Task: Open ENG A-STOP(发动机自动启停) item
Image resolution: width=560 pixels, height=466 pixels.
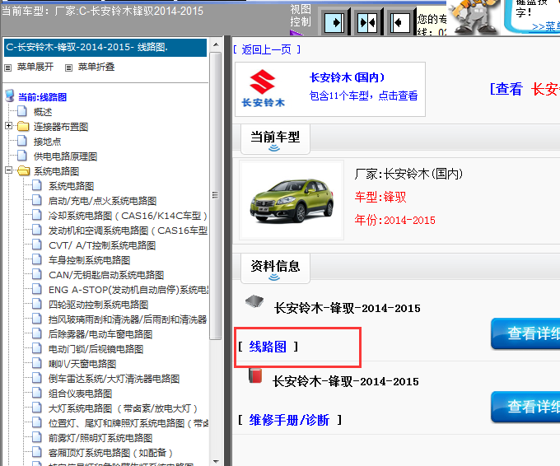Action: (x=128, y=290)
